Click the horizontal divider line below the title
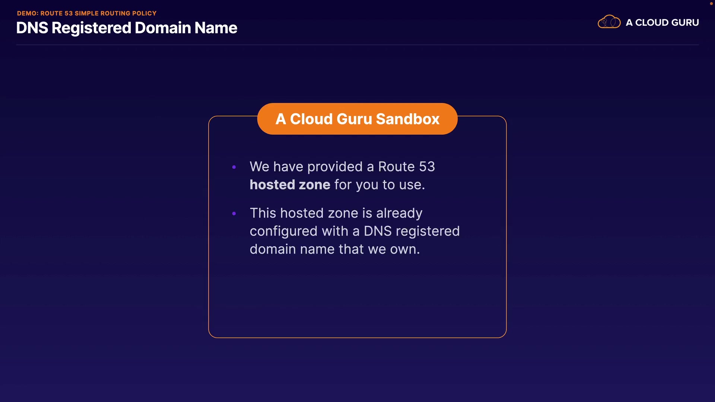The height and width of the screenshot is (402, 715). pyautogui.click(x=357, y=45)
